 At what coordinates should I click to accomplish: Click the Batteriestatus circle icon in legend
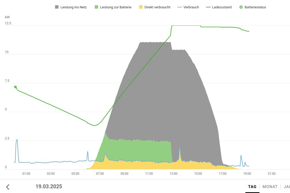point(241,7)
